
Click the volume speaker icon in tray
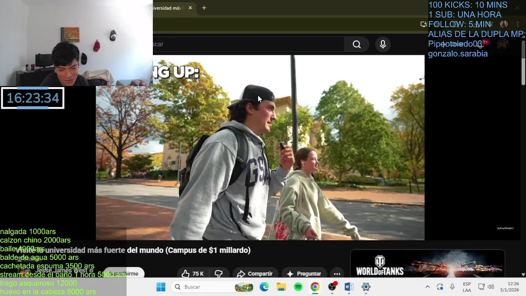[x=491, y=287]
